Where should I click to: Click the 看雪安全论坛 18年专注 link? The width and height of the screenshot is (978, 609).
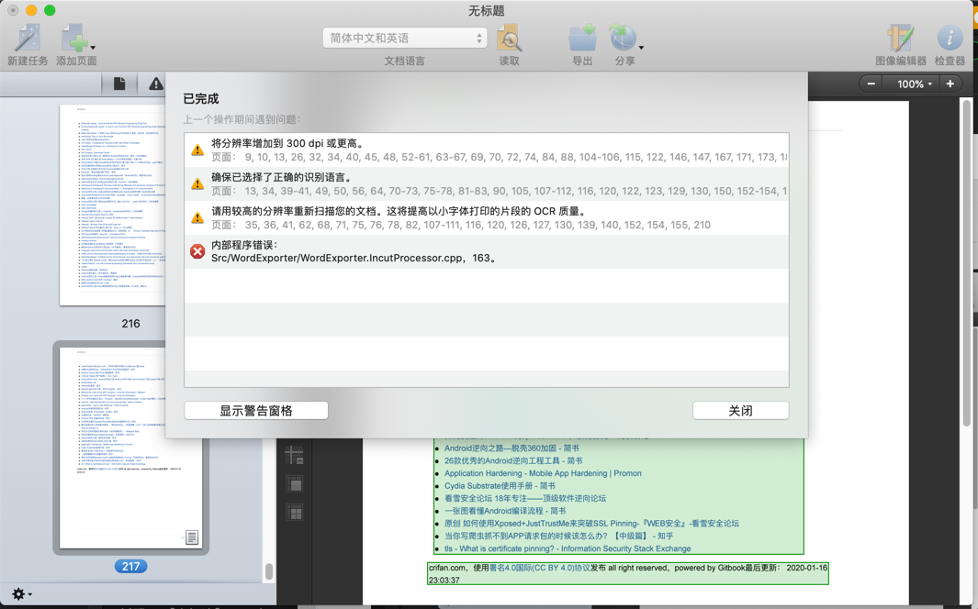pyautogui.click(x=525, y=498)
